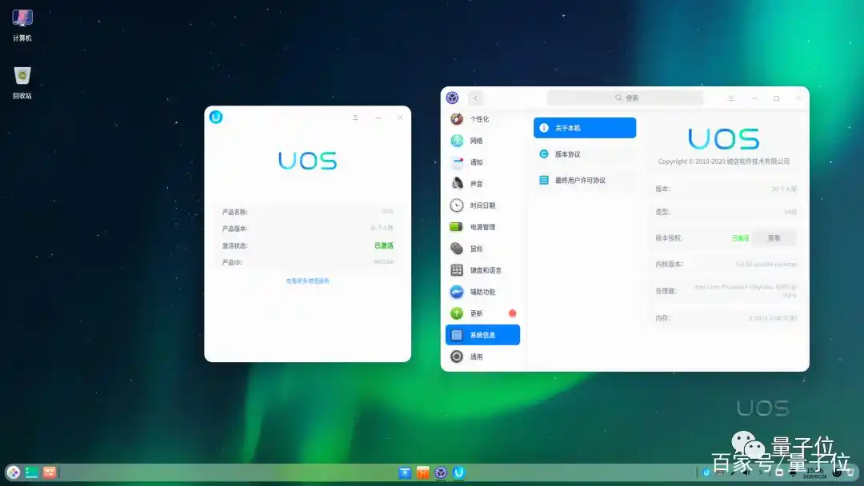Screen dimensions: 864x486
Task: Open the 网络 network settings
Action: [x=482, y=141]
